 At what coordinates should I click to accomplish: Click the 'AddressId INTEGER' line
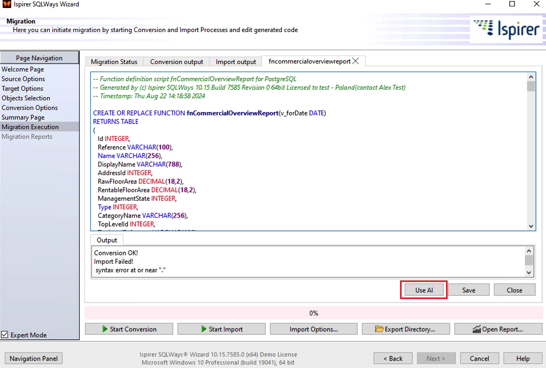tap(125, 173)
